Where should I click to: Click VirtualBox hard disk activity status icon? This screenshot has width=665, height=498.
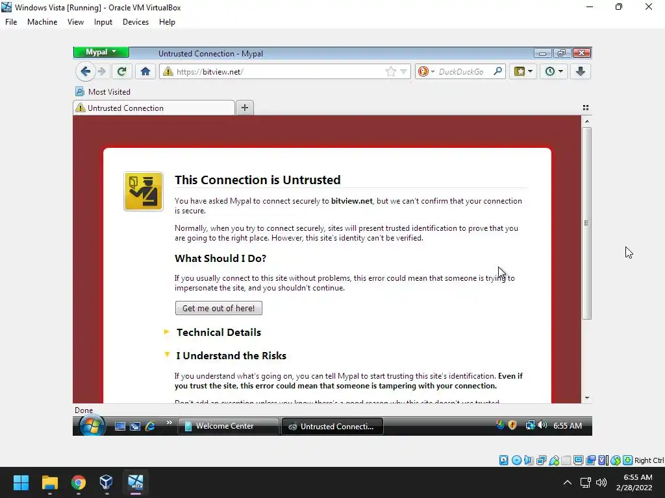pos(503,460)
